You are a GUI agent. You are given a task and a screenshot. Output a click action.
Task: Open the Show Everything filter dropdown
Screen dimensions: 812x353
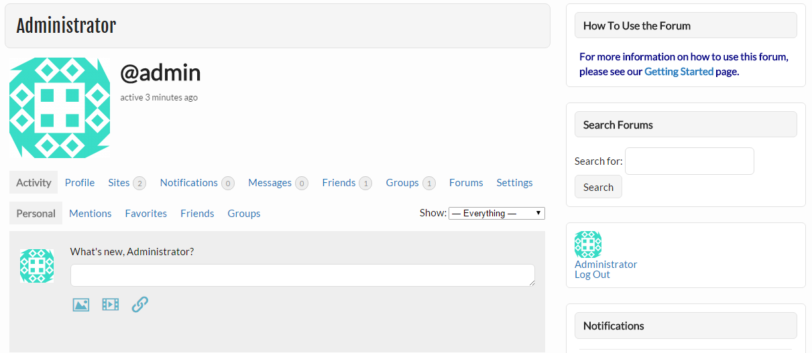pos(497,213)
